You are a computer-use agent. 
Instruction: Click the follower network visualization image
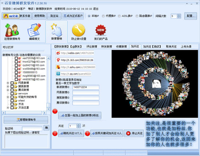155,84
